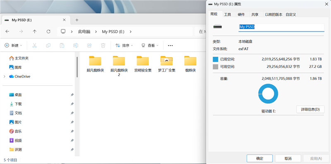Image resolution: width=331 pixels, height=164 pixels.
Task: Click the drive name field My PSSD
Action: pyautogui.click(x=281, y=27)
